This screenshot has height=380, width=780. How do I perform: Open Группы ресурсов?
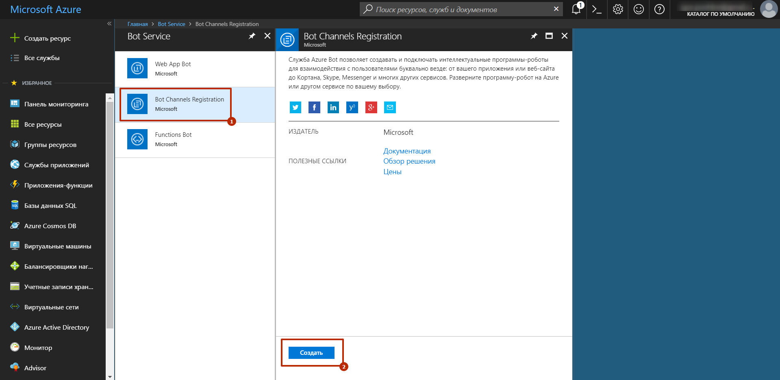50,145
